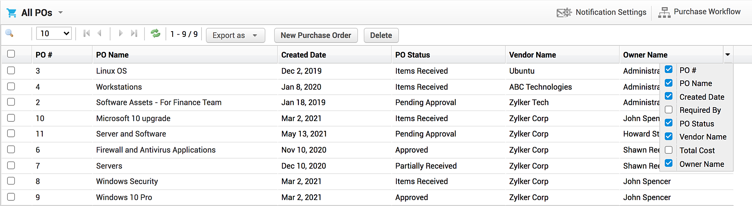Click New Purchase Order button
Image resolution: width=752 pixels, height=206 pixels.
316,35
